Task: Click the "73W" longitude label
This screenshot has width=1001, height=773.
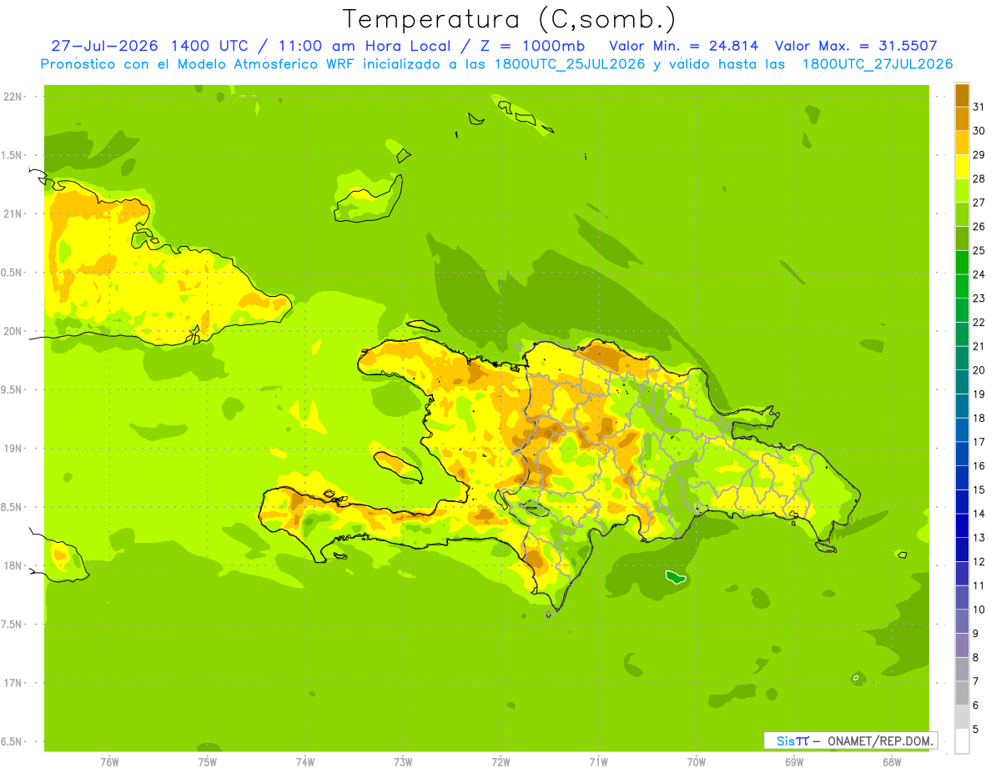Action: click(403, 761)
